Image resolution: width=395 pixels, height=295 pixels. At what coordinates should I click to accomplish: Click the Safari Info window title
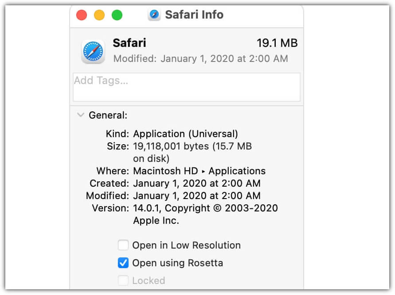[193, 15]
